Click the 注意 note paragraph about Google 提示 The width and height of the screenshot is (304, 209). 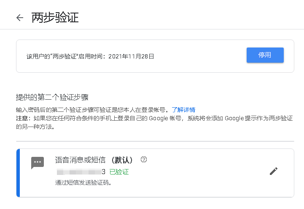(154, 122)
